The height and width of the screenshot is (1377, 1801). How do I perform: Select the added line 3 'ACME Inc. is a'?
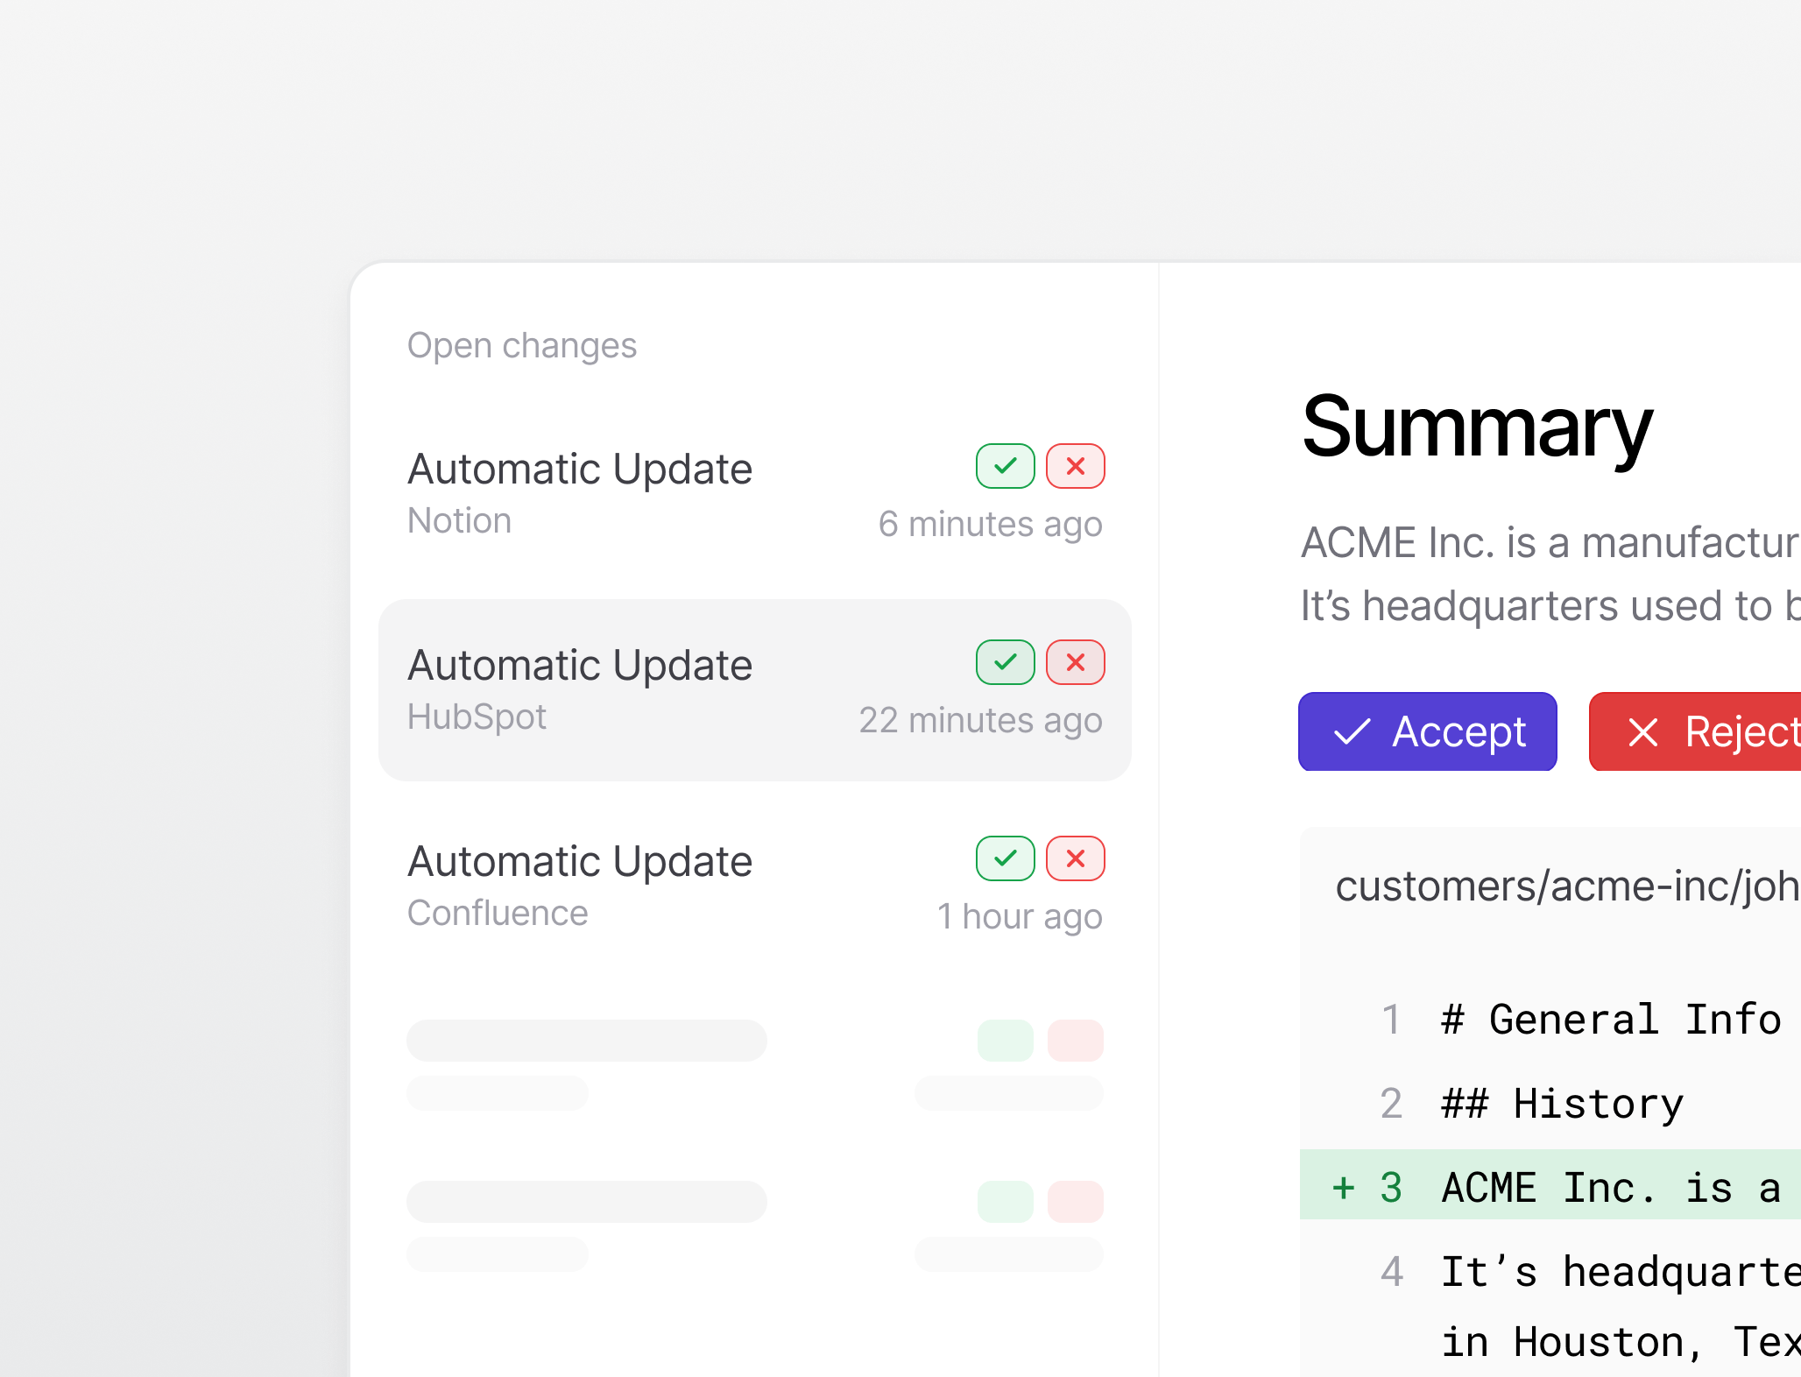coord(1550,1184)
